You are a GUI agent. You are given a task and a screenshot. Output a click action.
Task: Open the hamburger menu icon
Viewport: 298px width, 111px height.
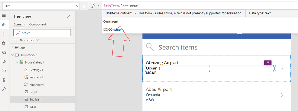[4, 15]
